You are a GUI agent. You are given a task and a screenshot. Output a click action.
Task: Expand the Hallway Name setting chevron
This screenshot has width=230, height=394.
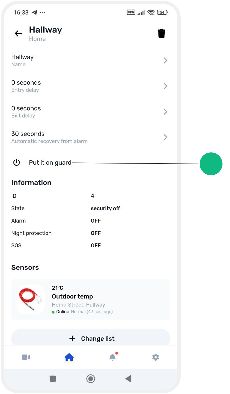165,61
